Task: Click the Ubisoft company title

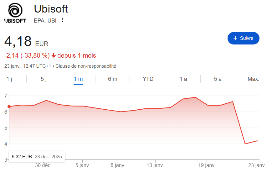Action: [51, 9]
